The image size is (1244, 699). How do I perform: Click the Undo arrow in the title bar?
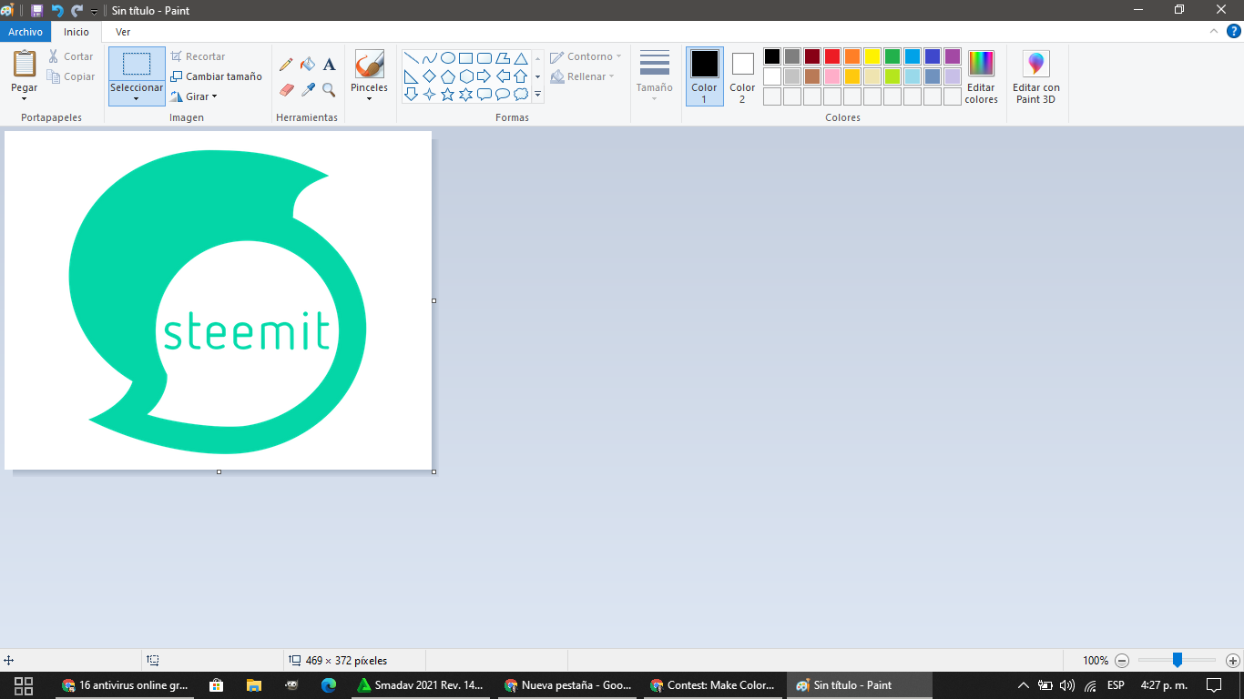coord(57,10)
